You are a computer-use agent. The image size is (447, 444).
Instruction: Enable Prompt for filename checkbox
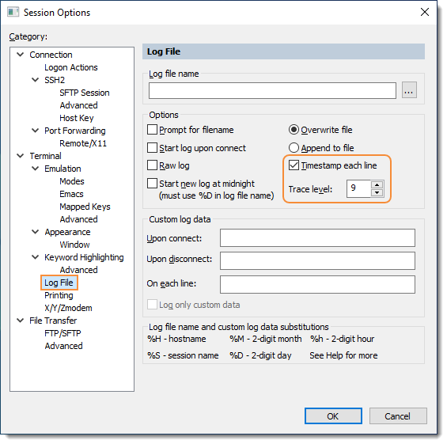click(152, 130)
